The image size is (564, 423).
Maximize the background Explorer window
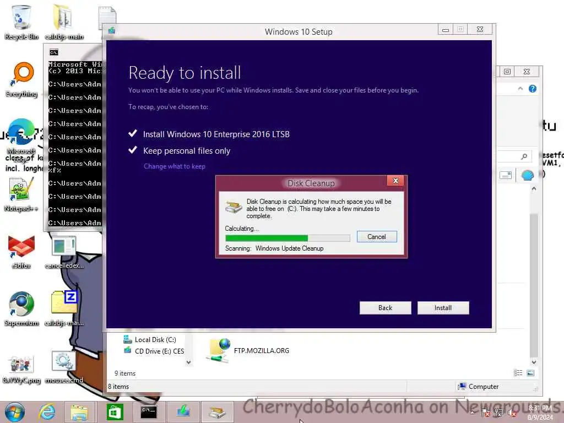pos(507,72)
